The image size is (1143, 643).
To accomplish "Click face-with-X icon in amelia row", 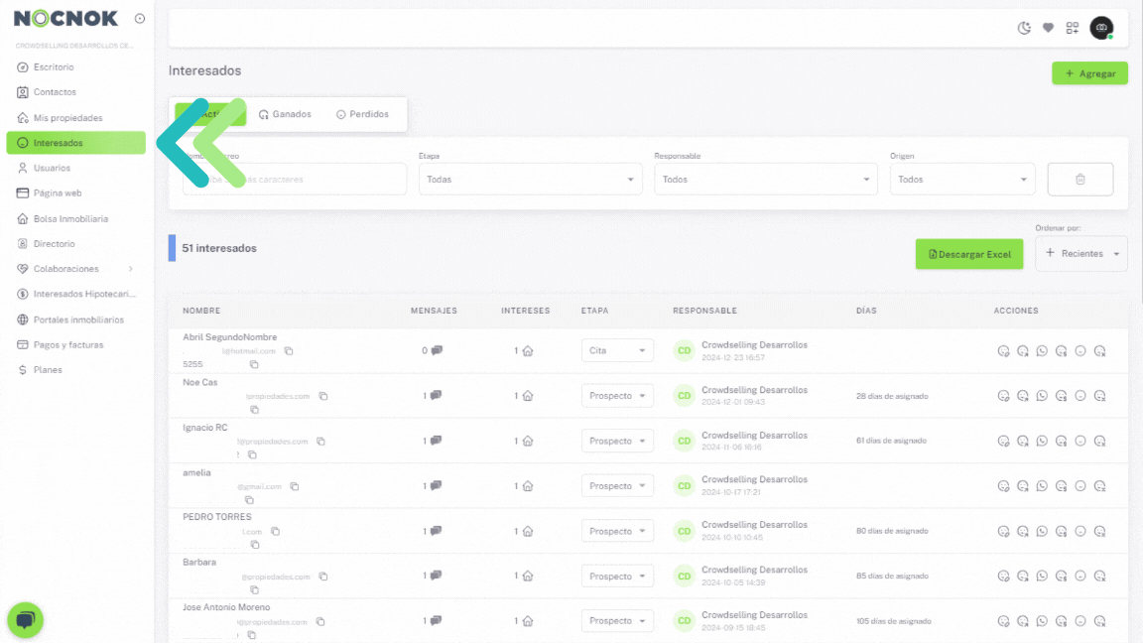I will 1100,486.
